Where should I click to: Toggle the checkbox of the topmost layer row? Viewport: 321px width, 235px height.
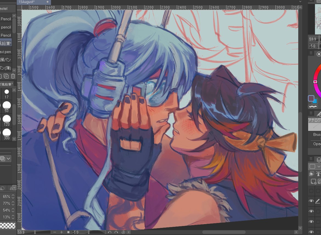click(311, 191)
